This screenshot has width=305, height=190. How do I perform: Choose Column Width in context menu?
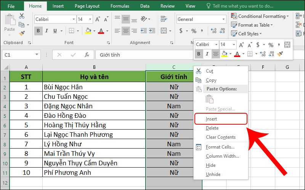[221, 156]
